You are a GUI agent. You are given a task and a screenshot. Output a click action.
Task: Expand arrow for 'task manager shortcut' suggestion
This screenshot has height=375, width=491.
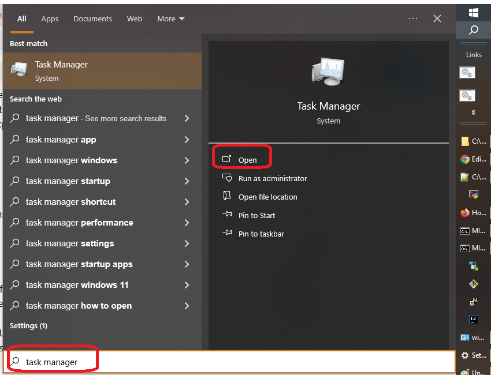click(187, 202)
